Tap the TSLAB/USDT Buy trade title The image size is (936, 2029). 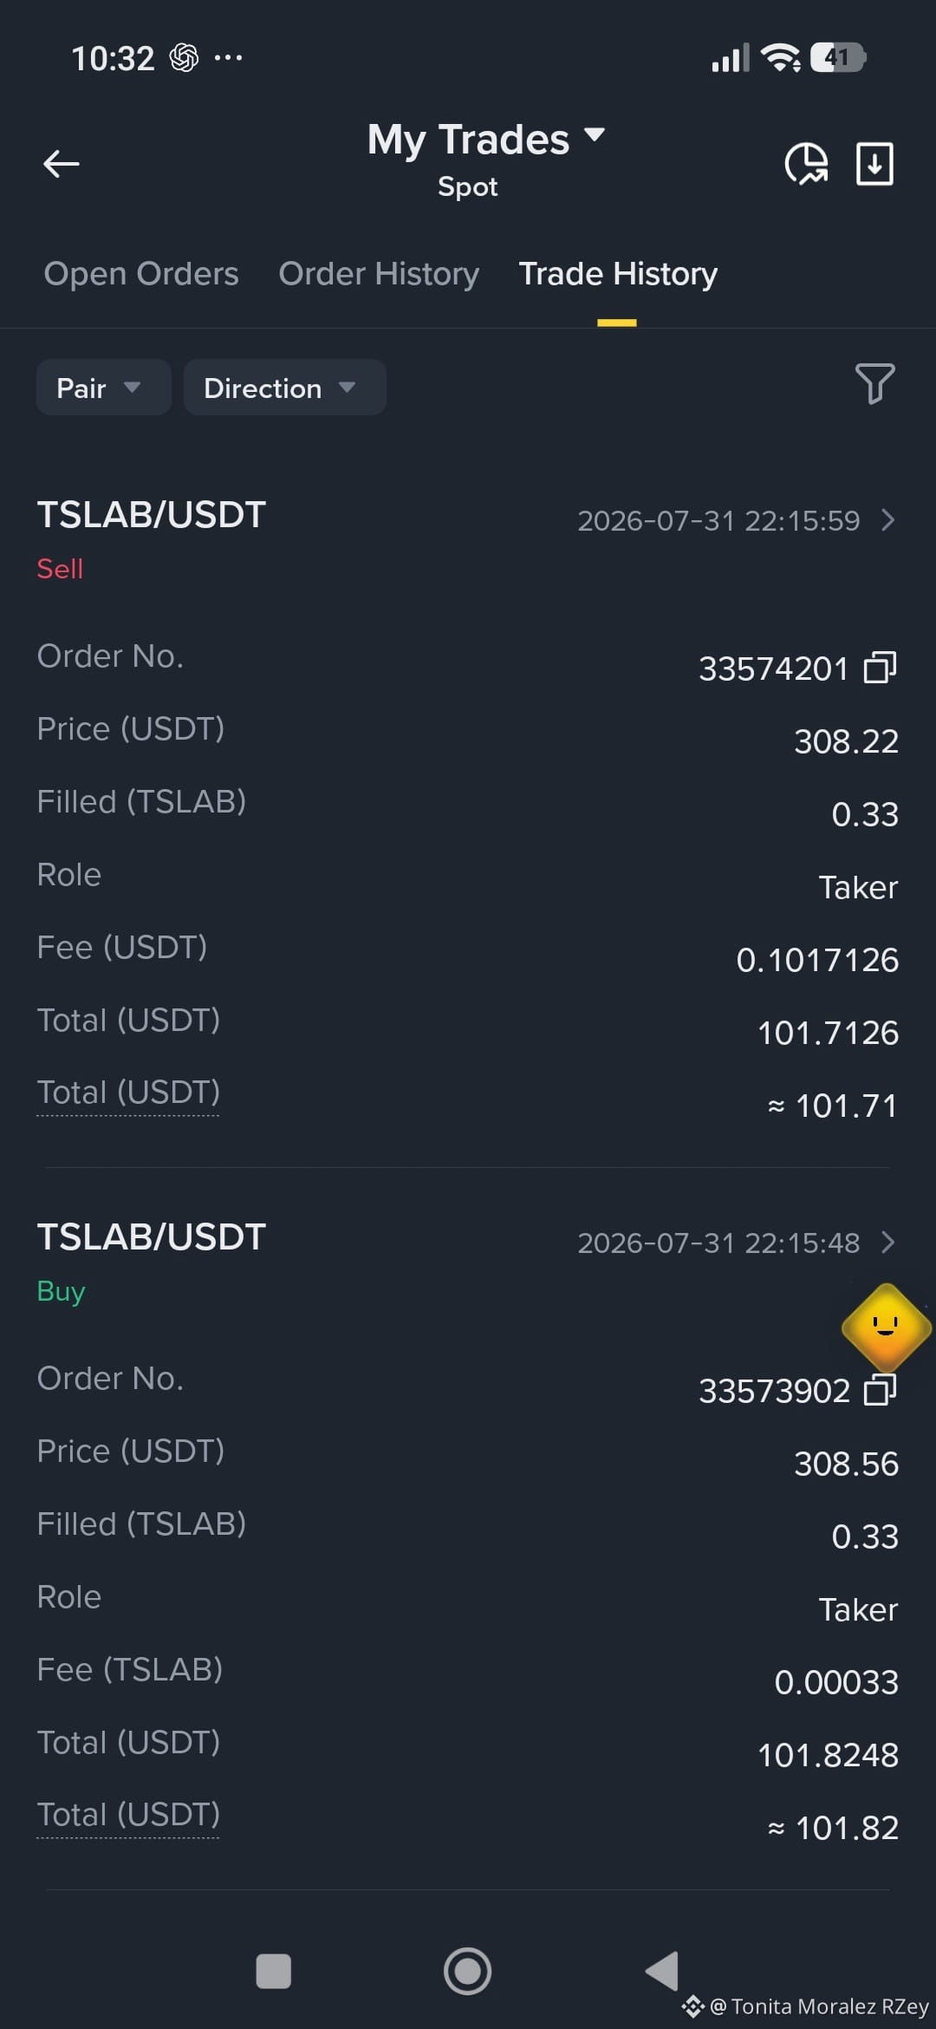(x=151, y=1236)
